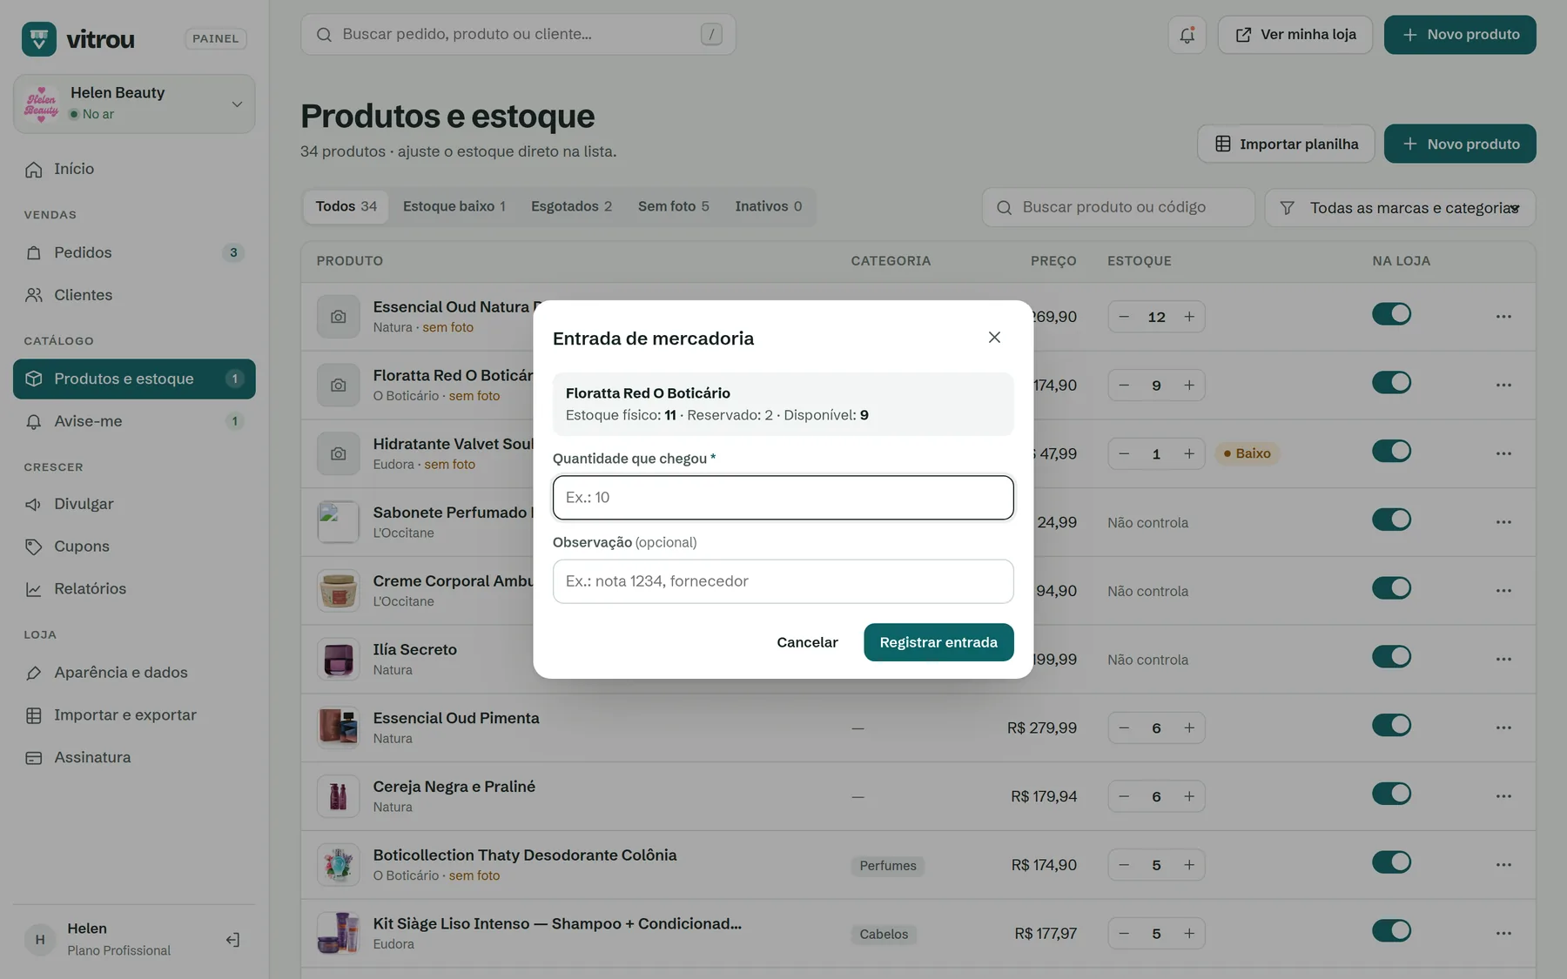Screen dimensions: 1567x979
Task: Toggle store visibility for Cereja Negra e Praliné
Action: click(1391, 794)
